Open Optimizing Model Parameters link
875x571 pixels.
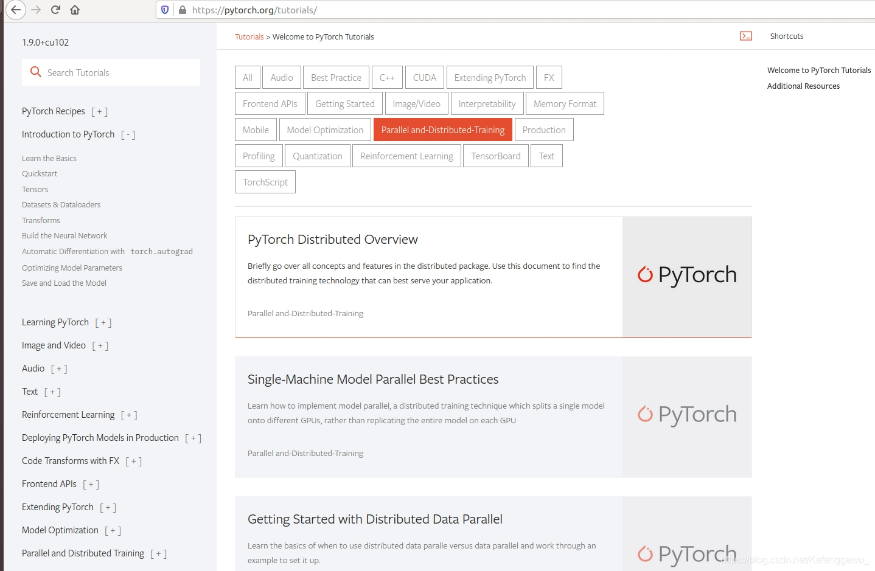tap(72, 268)
